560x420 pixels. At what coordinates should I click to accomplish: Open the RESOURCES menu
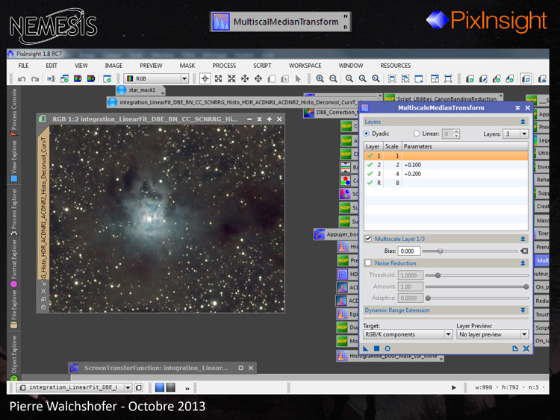point(395,66)
